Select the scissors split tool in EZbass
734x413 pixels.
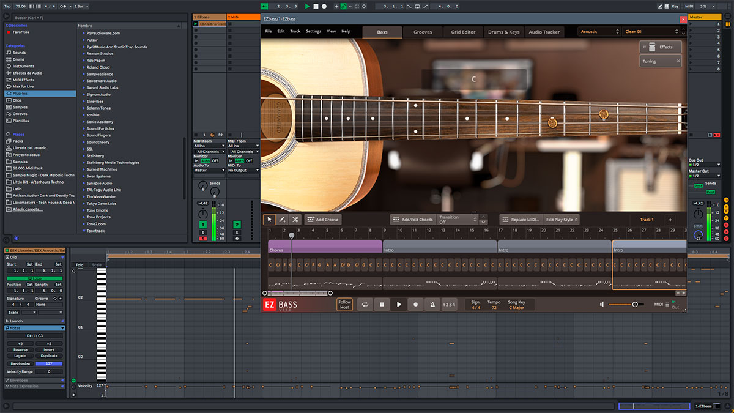click(295, 220)
